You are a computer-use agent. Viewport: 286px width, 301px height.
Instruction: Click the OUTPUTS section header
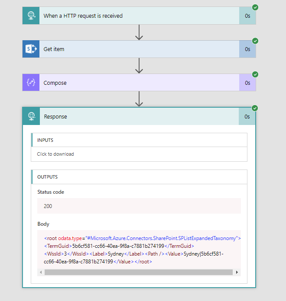pos(139,177)
